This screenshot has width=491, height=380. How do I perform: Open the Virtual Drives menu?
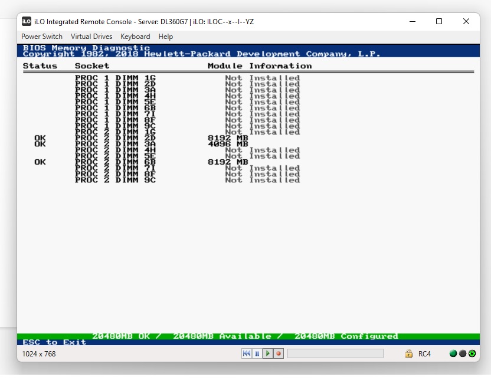(x=91, y=37)
